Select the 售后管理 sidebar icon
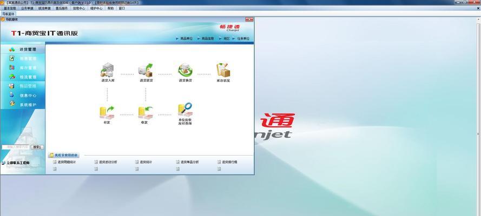Screen dimensions: 481x216 pos(12,86)
